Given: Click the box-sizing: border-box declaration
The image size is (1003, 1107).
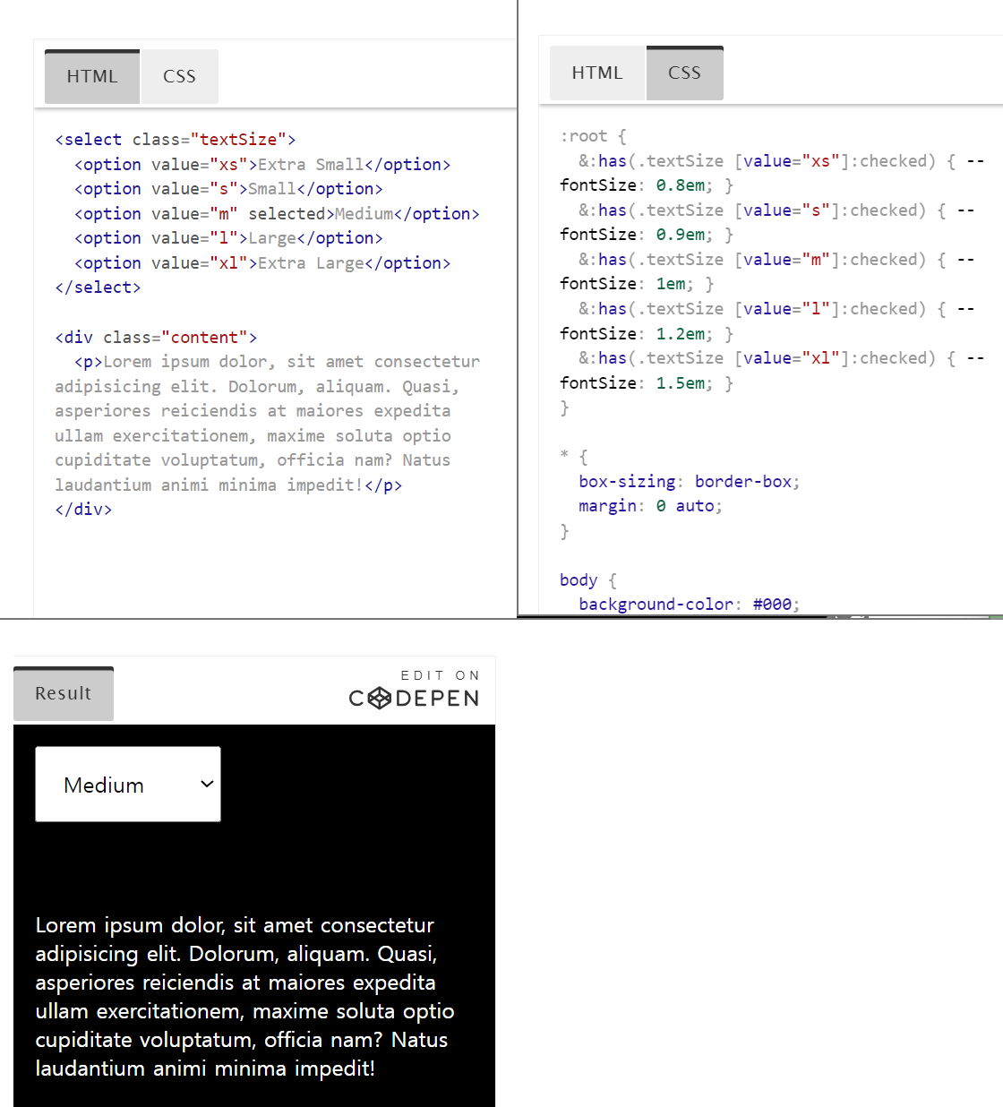Looking at the screenshot, I should coord(689,482).
